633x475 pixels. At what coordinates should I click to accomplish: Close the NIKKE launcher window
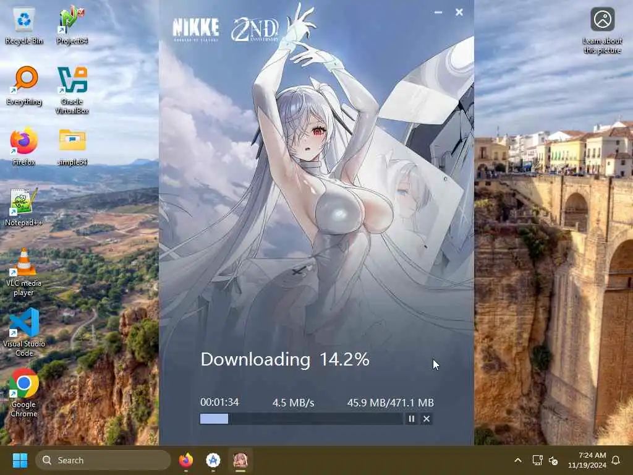point(459,12)
